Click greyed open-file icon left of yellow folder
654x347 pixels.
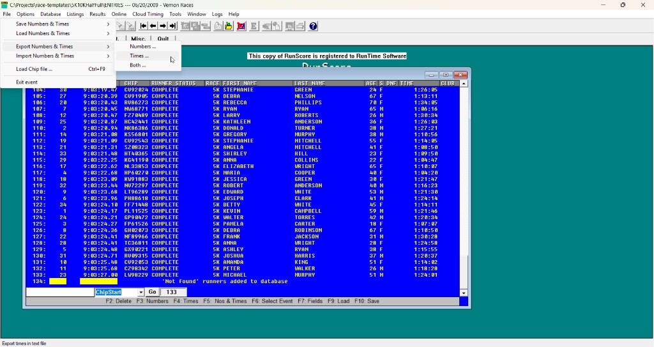(x=218, y=26)
